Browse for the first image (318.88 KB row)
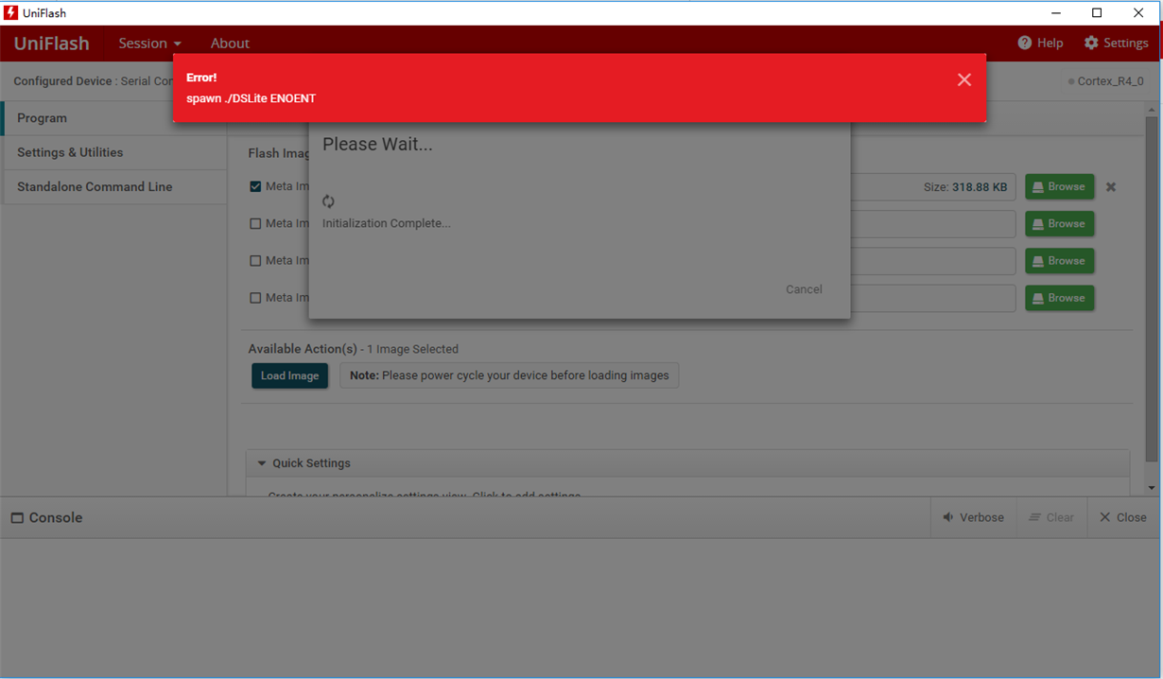 tap(1059, 187)
